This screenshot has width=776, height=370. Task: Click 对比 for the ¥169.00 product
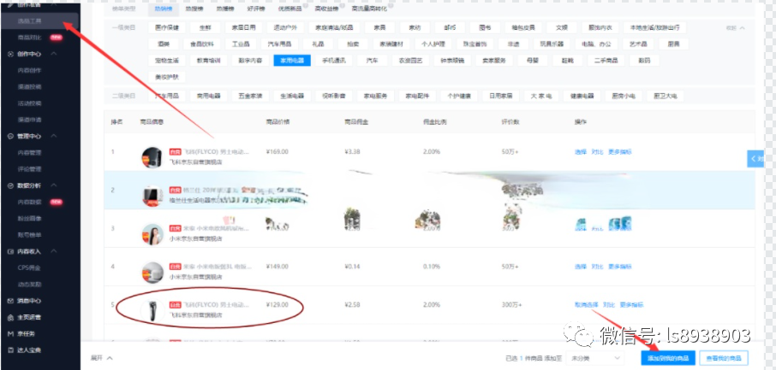[597, 151]
